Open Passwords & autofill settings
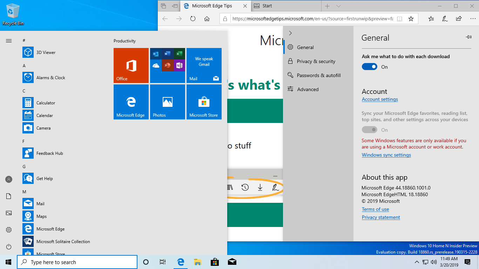479x269 pixels. point(318,75)
